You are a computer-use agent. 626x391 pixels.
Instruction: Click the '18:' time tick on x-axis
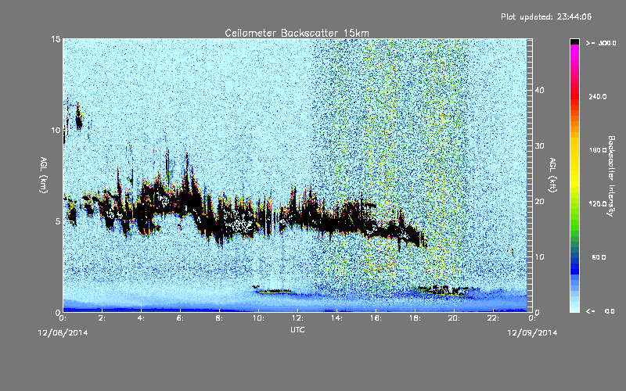point(415,318)
